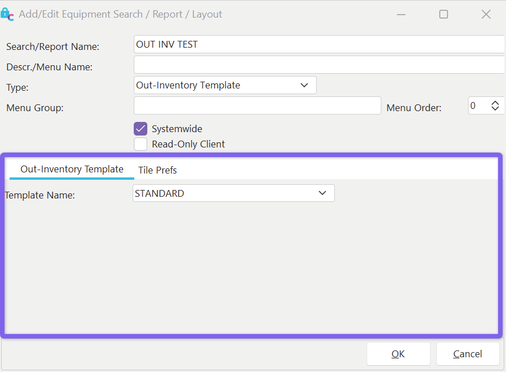This screenshot has height=372, width=506.
Task: Click the Menu Order number field
Action: 478,106
